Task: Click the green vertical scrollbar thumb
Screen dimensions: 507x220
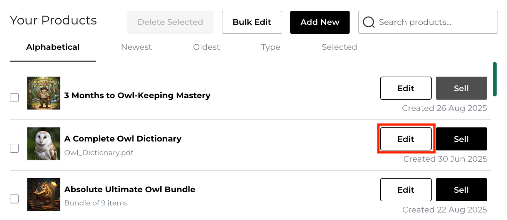Action: (495, 79)
